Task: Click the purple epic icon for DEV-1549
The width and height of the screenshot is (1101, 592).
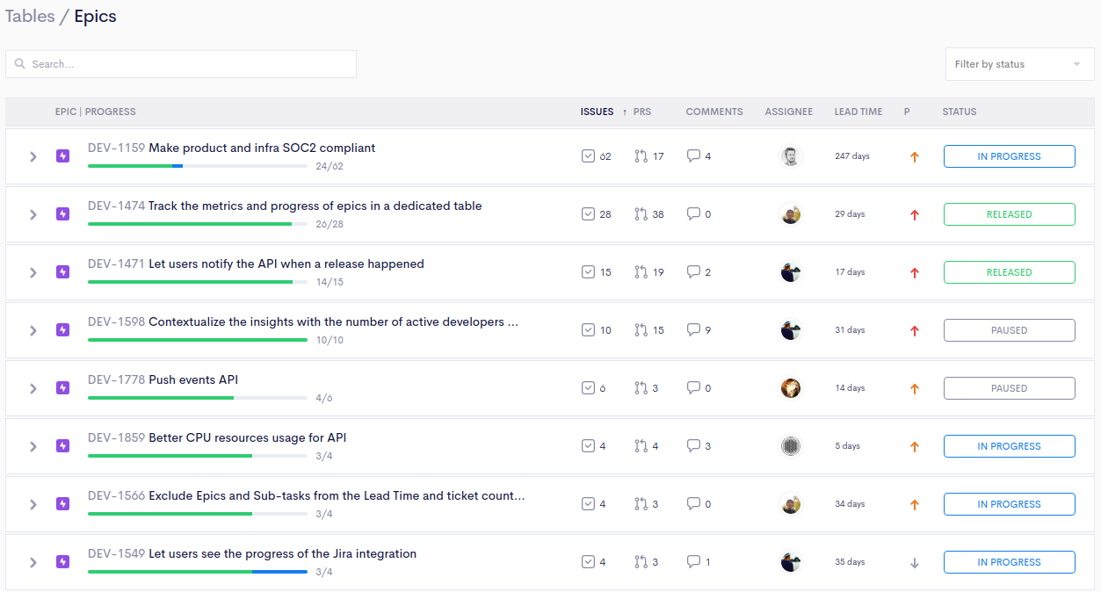Action: tap(62, 562)
